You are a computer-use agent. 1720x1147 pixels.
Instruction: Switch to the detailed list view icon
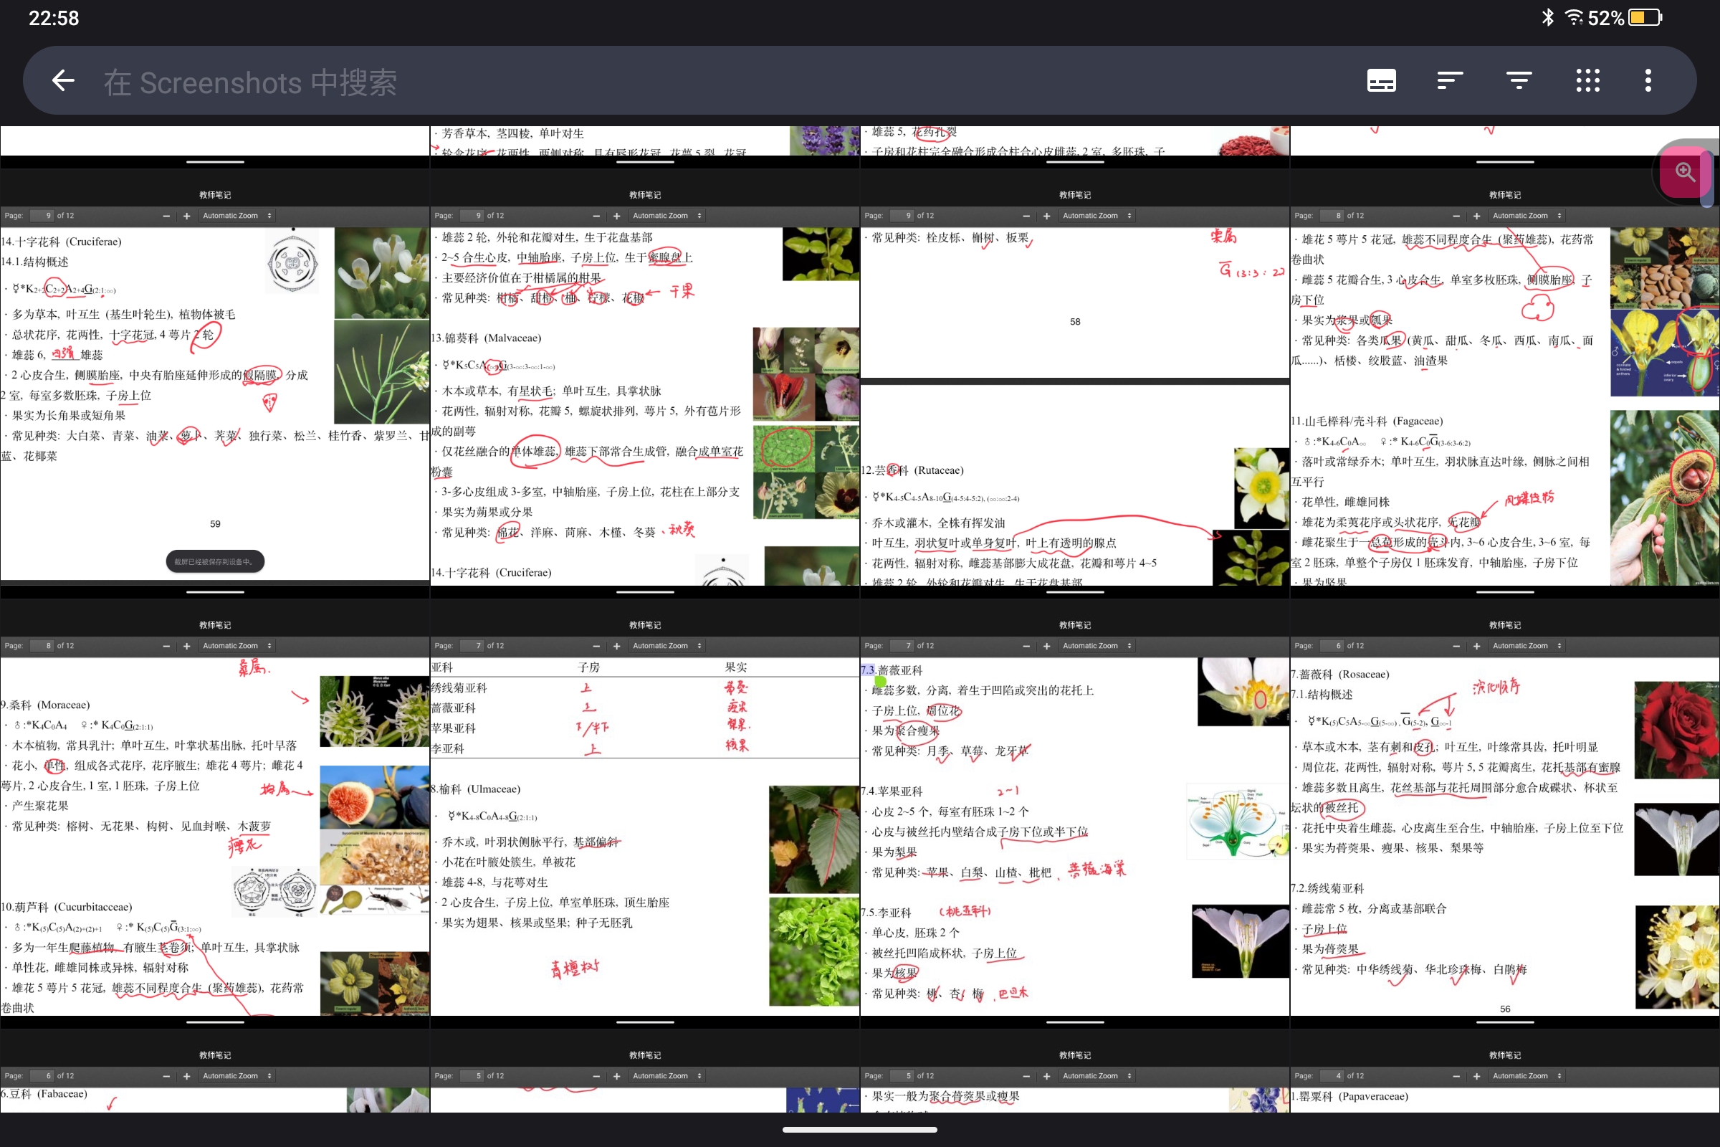(1381, 80)
